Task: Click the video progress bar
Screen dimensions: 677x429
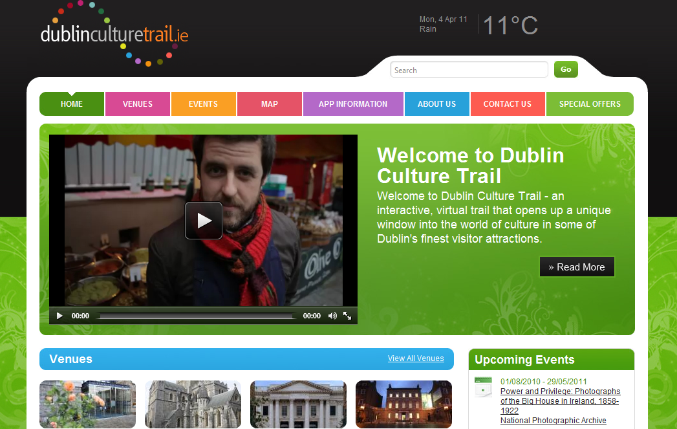Action: (x=196, y=316)
